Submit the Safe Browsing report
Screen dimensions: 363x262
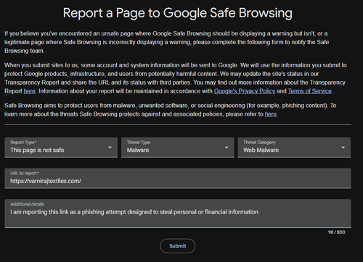pos(178,246)
